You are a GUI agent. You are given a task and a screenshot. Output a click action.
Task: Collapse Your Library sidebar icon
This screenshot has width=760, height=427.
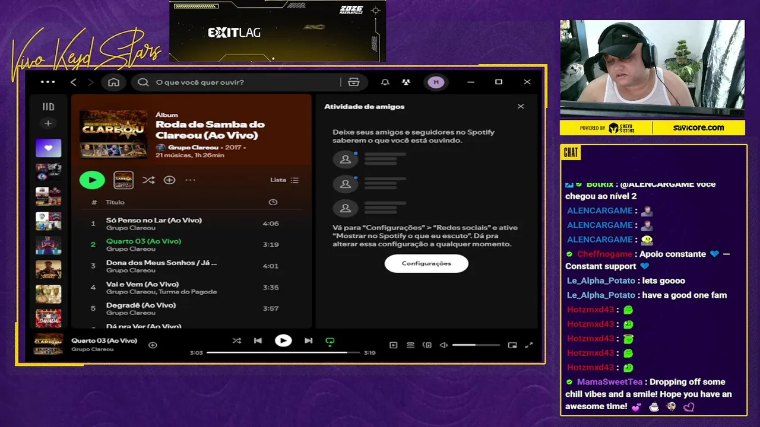[48, 107]
